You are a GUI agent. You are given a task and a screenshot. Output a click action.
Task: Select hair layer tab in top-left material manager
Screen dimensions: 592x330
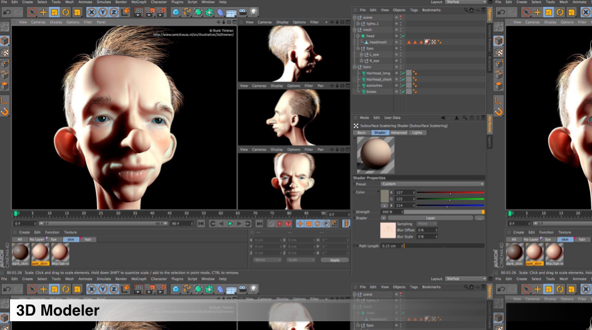click(88, 239)
